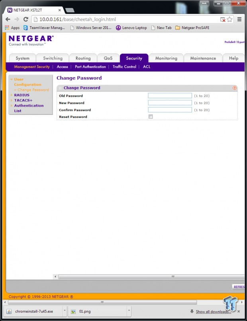Click the blocked pop-up icon in address bar
247x321 pixels.
coord(223,19)
